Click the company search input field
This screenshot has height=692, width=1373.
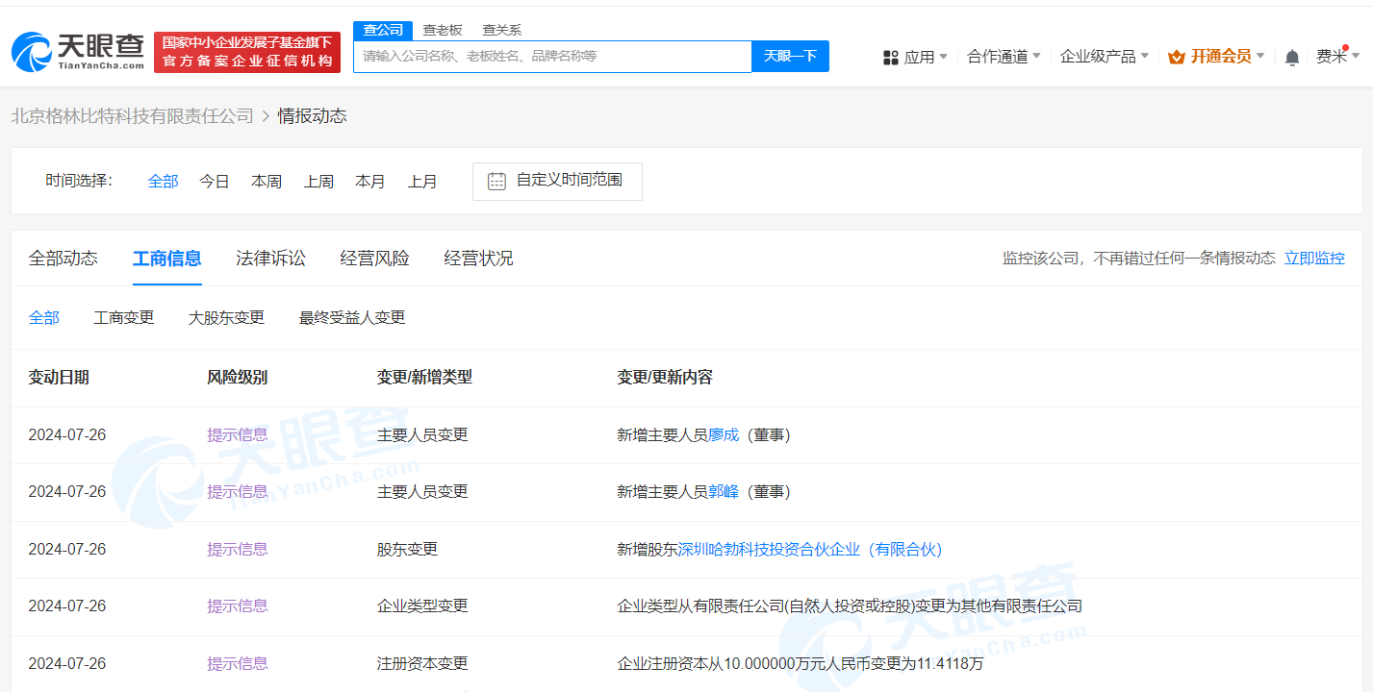(x=552, y=56)
